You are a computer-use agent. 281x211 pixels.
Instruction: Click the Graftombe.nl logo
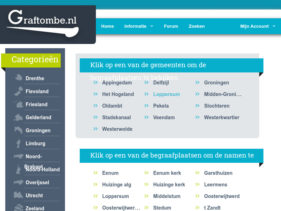pos(42,21)
